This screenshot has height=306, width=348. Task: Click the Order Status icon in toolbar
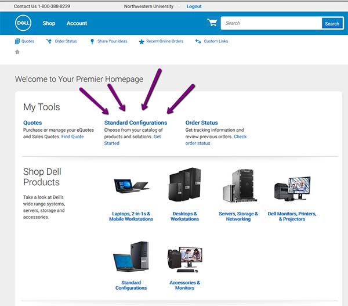pyautogui.click(x=49, y=41)
